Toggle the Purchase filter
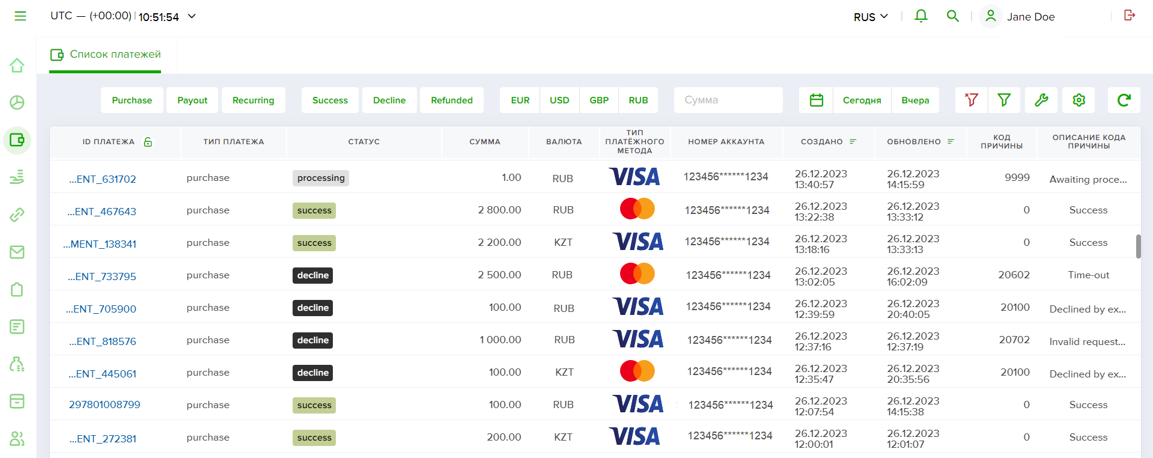 [x=132, y=100]
